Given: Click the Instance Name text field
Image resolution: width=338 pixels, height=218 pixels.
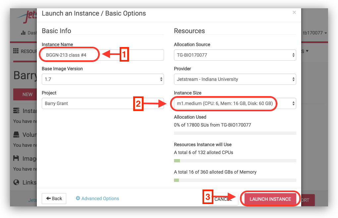Looking at the screenshot, I should (103, 55).
